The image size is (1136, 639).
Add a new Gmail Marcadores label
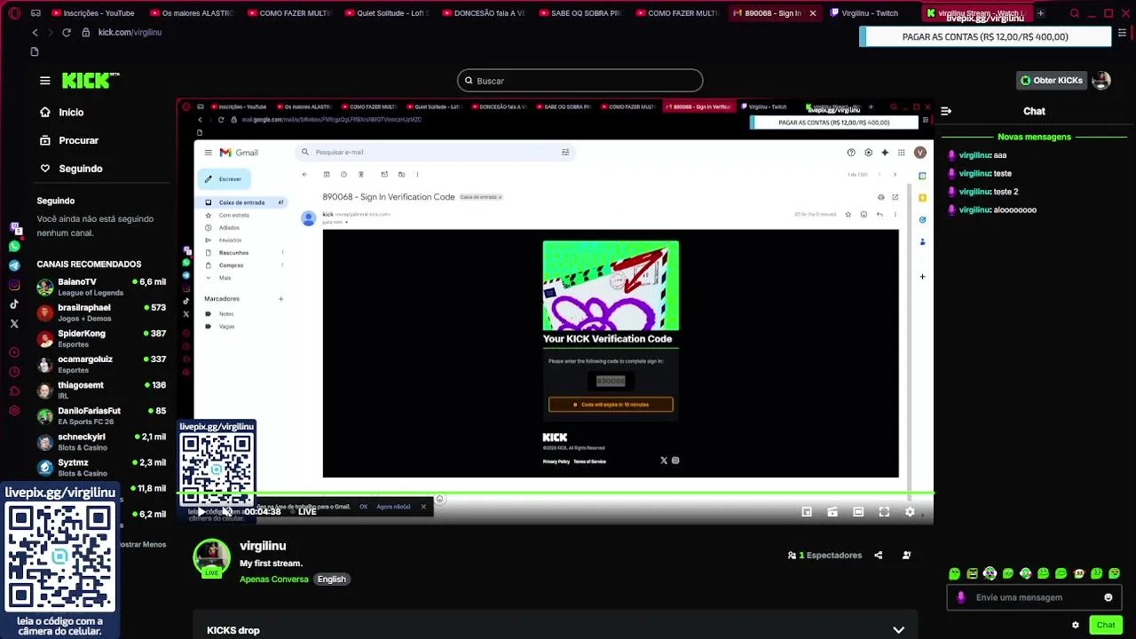click(280, 299)
